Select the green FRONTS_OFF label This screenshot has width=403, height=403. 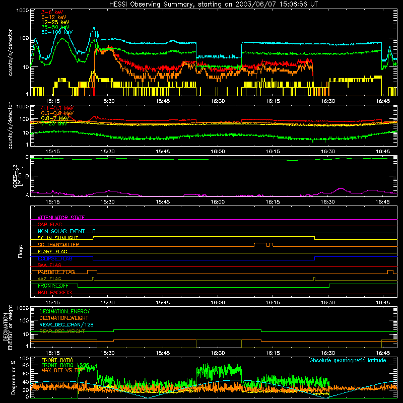coord(53,286)
